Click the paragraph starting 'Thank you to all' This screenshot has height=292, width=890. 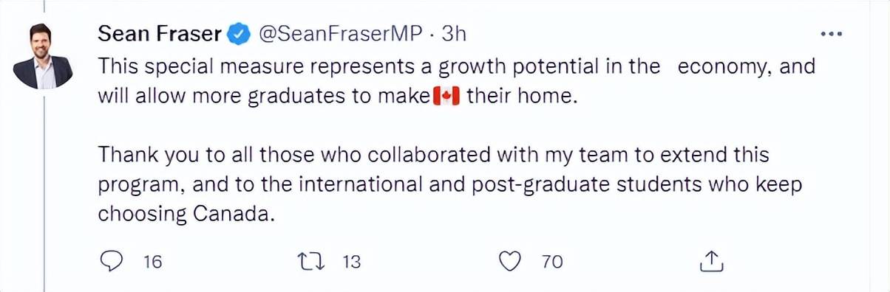450,184
